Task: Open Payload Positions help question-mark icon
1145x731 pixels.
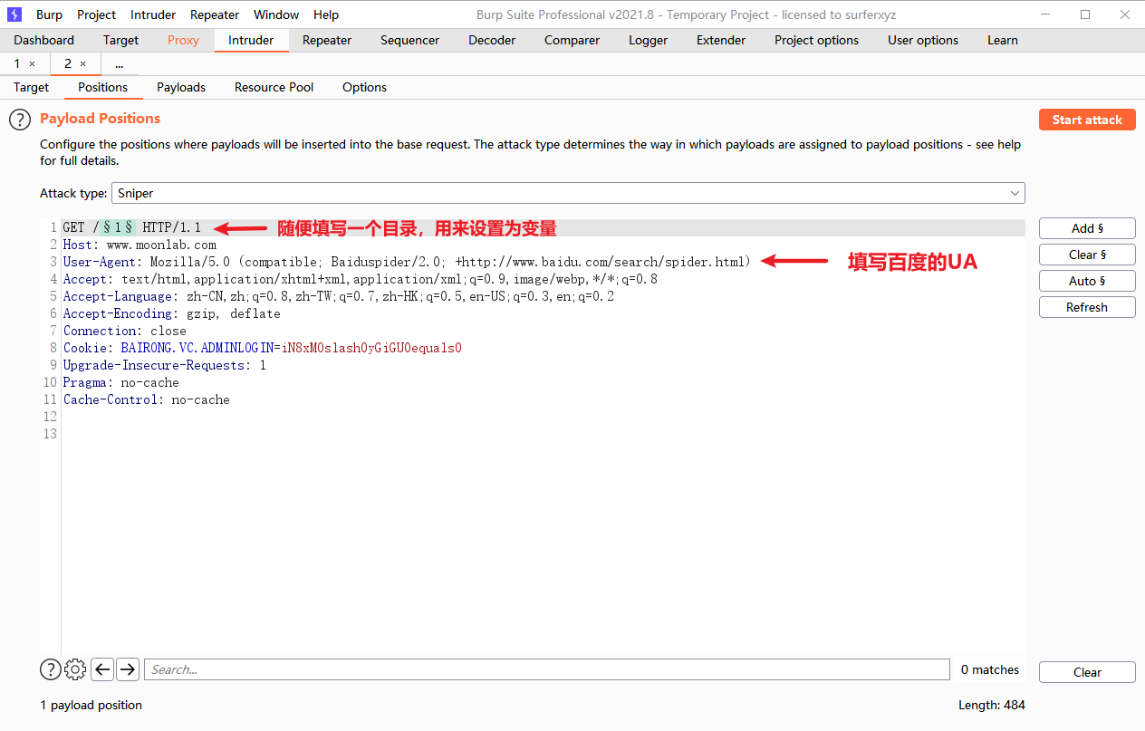Action: tap(20, 119)
